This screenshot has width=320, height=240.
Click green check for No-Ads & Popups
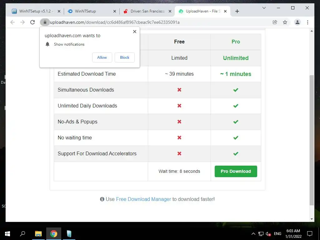point(236,122)
